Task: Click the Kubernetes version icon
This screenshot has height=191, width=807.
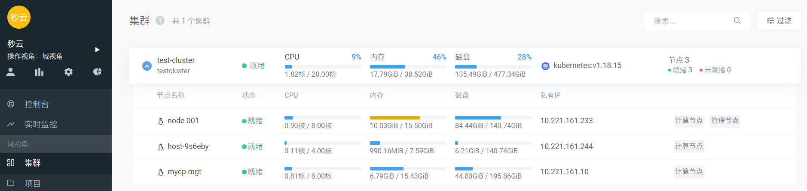Action: click(x=545, y=66)
